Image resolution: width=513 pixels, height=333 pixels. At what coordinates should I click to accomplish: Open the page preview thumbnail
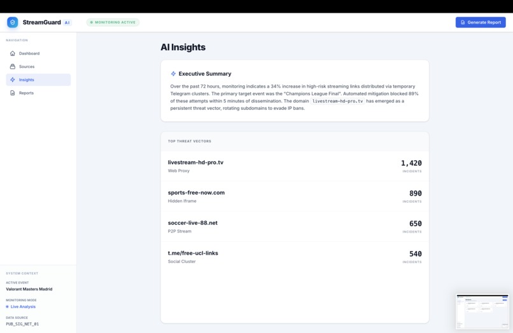pyautogui.click(x=482, y=311)
